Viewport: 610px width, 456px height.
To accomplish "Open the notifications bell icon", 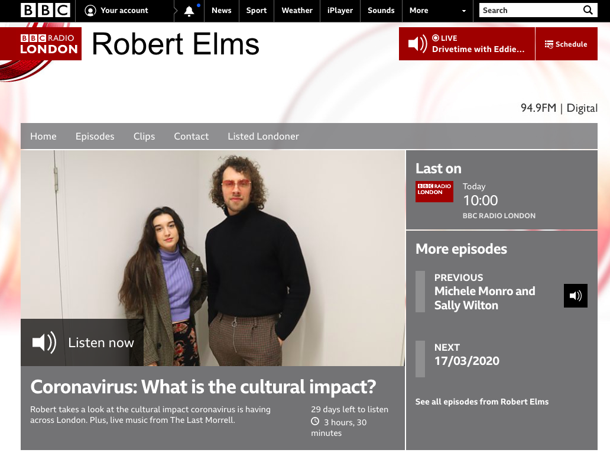I will pyautogui.click(x=189, y=11).
